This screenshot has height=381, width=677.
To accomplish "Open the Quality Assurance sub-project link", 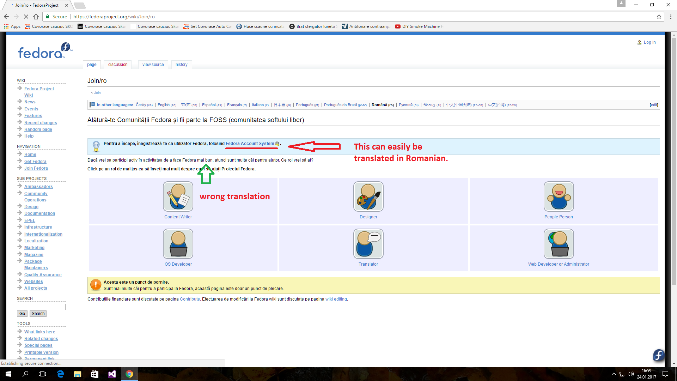I will pyautogui.click(x=43, y=275).
